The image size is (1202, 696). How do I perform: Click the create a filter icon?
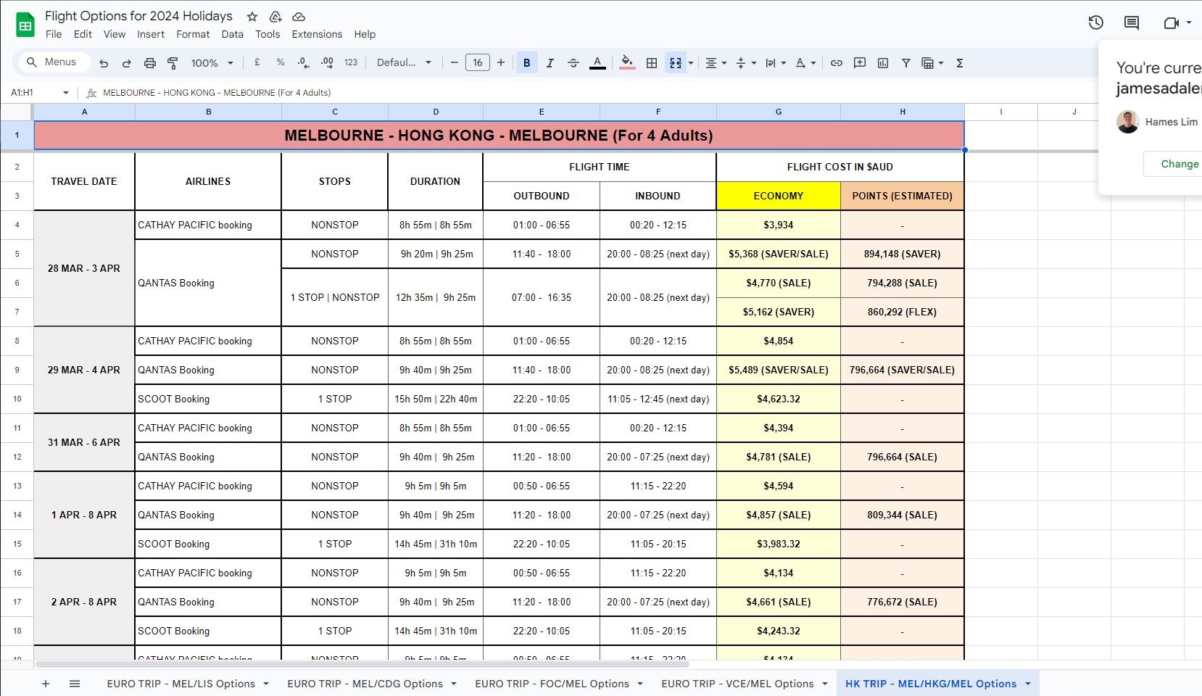pos(905,63)
